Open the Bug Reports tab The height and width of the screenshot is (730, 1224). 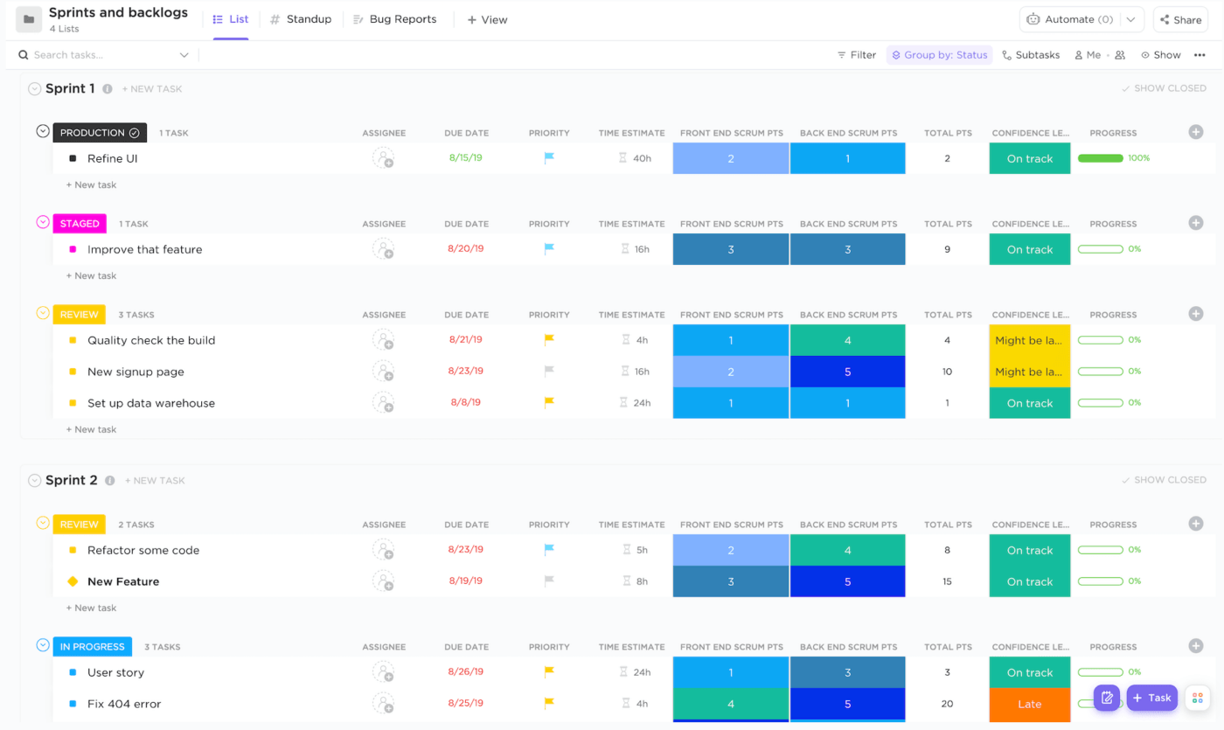tap(394, 19)
